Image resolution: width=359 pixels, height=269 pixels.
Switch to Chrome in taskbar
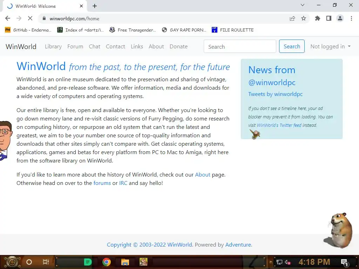(107, 262)
